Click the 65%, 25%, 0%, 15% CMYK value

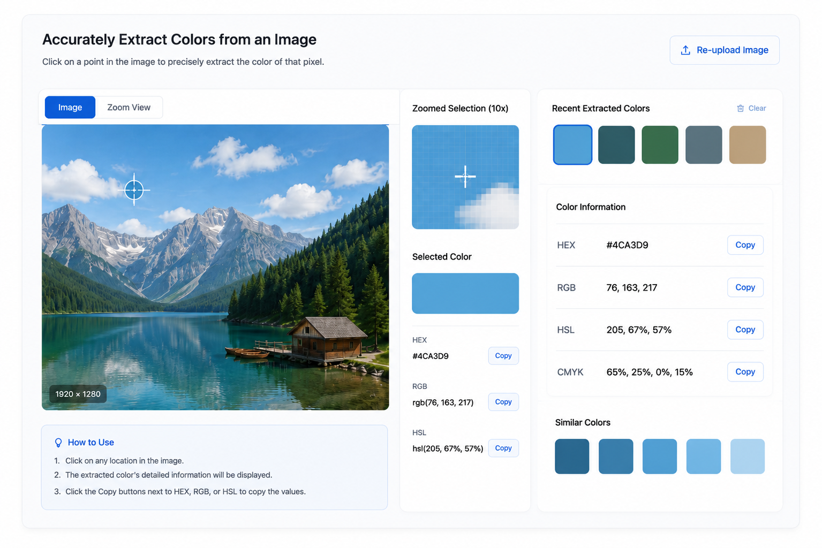[650, 372]
